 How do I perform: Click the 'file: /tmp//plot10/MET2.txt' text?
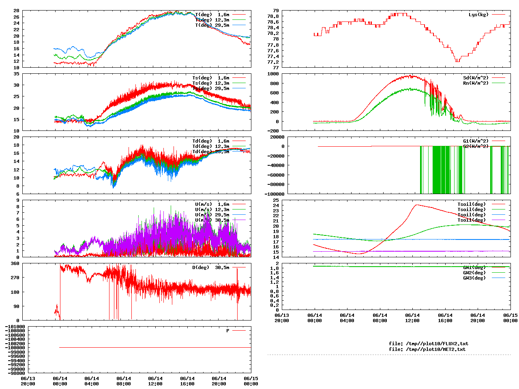(x=427, y=349)
